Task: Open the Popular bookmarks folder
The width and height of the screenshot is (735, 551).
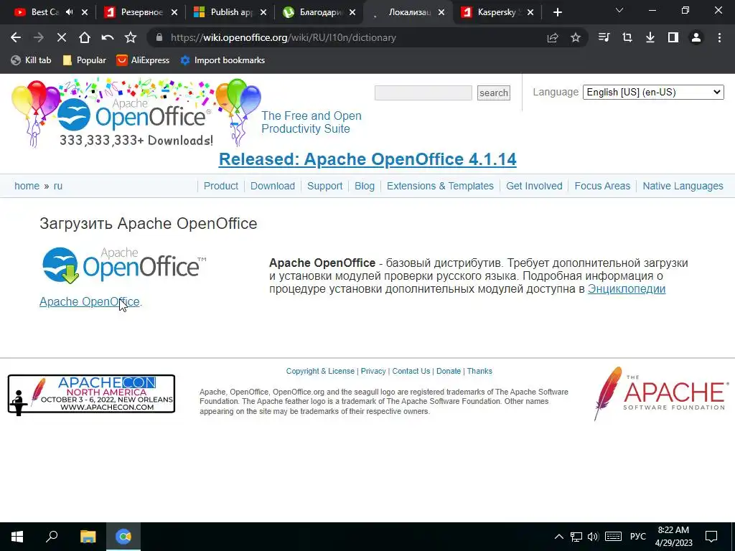Action: pyautogui.click(x=85, y=60)
